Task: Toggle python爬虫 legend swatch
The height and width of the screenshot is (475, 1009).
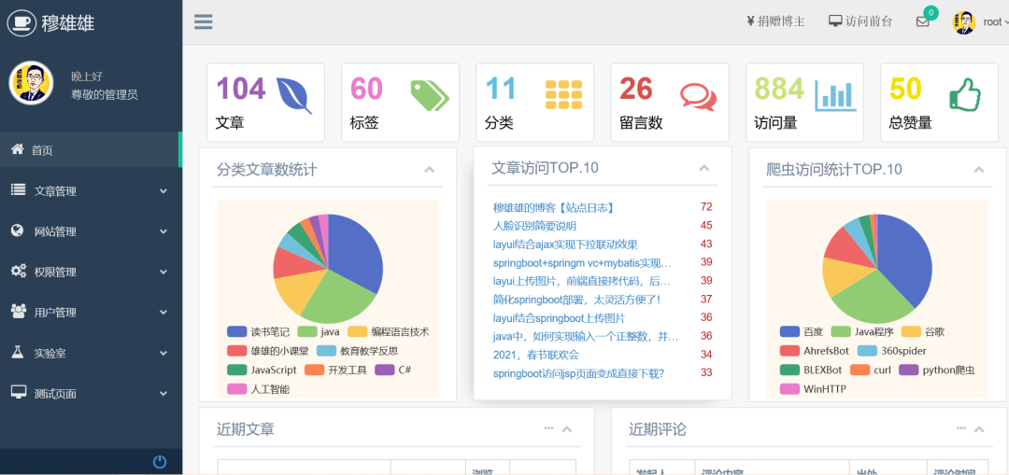Action: pos(909,370)
